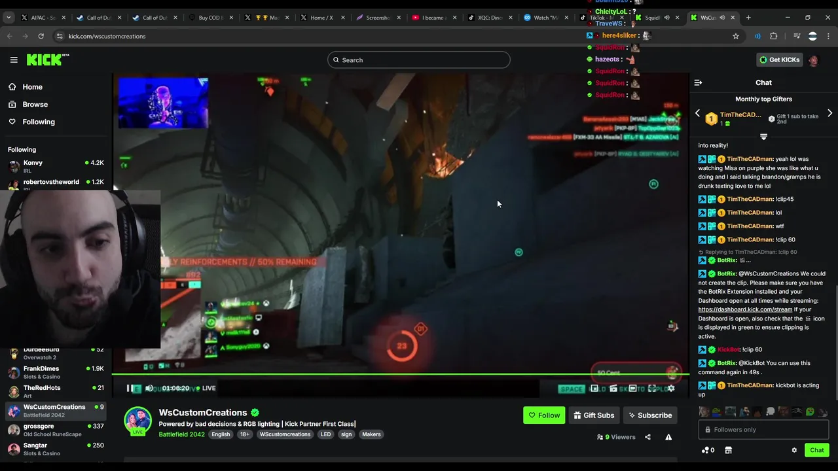Open the channel shop icon
This screenshot has width=838, height=471.
728,450
